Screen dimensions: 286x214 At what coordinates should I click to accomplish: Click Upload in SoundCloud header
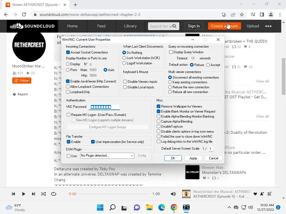[x=253, y=26]
